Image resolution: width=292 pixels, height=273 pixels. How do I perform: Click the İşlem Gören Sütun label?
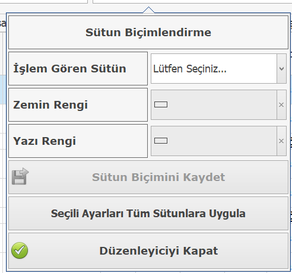coord(69,69)
